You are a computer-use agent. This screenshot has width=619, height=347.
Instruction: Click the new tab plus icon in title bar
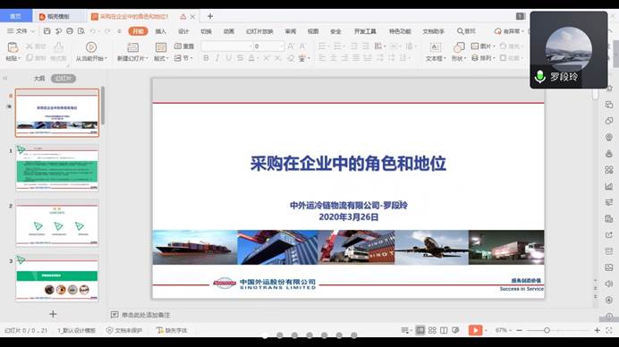(210, 16)
